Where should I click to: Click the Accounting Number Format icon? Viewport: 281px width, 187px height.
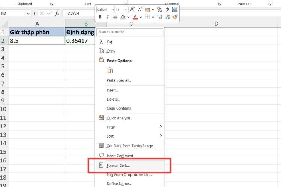[x=147, y=9]
